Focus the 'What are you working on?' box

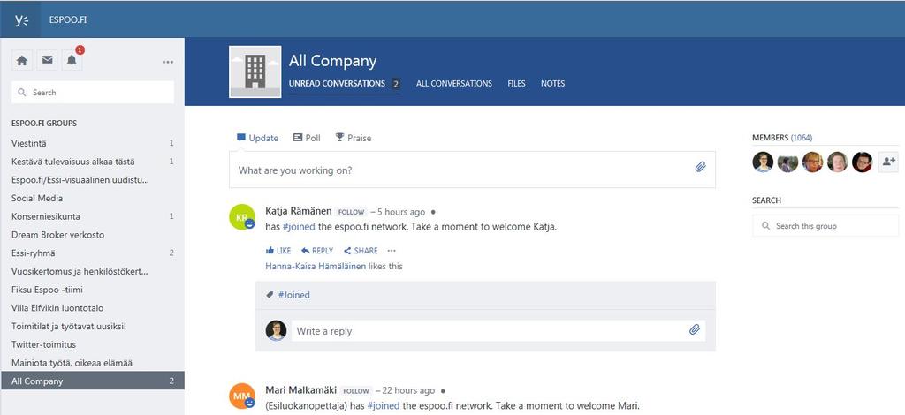tap(472, 170)
